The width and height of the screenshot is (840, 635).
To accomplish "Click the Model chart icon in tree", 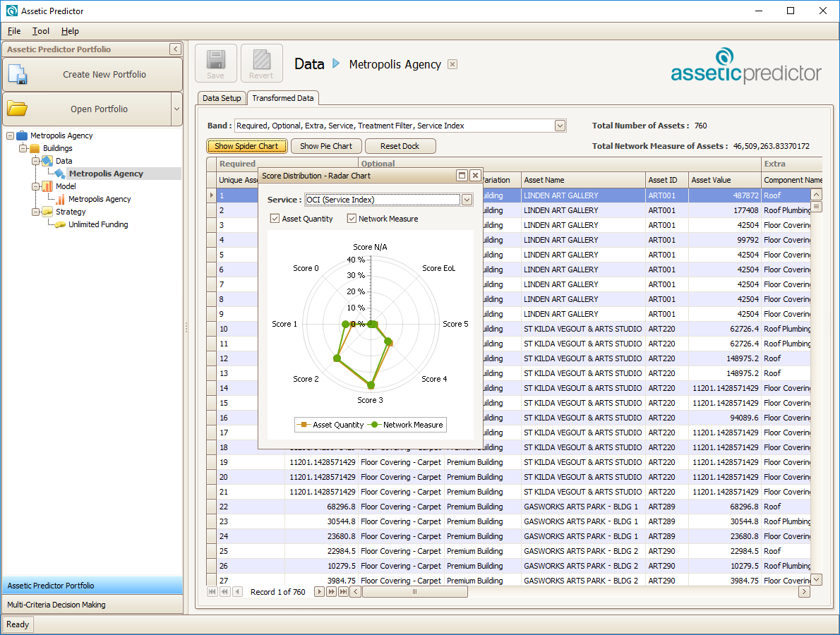I will (x=48, y=186).
